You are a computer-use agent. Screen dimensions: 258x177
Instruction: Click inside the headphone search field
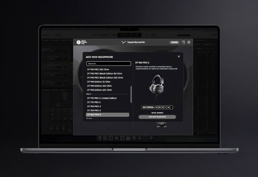pyautogui.click(x=109, y=63)
